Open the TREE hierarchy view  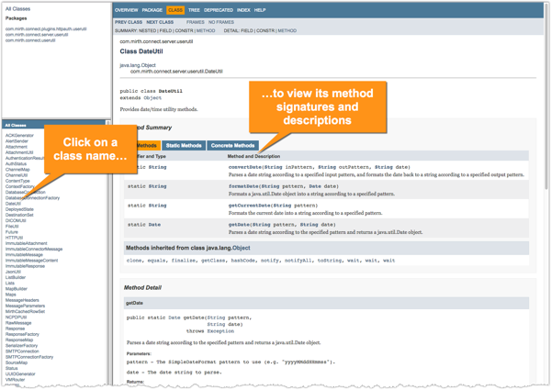[x=196, y=10]
